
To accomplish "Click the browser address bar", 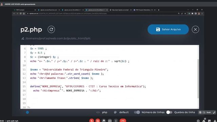I will coord(102,14).
